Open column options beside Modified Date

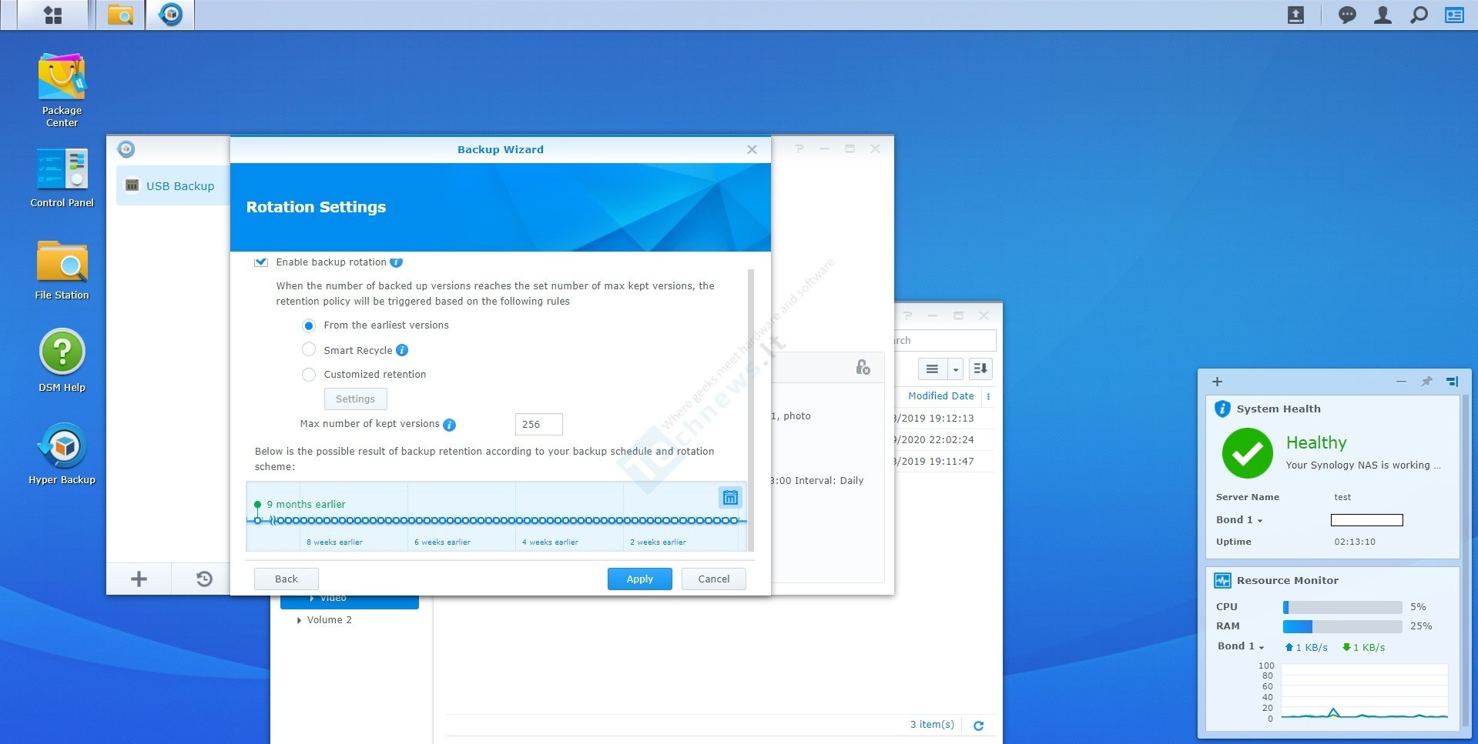coord(988,396)
